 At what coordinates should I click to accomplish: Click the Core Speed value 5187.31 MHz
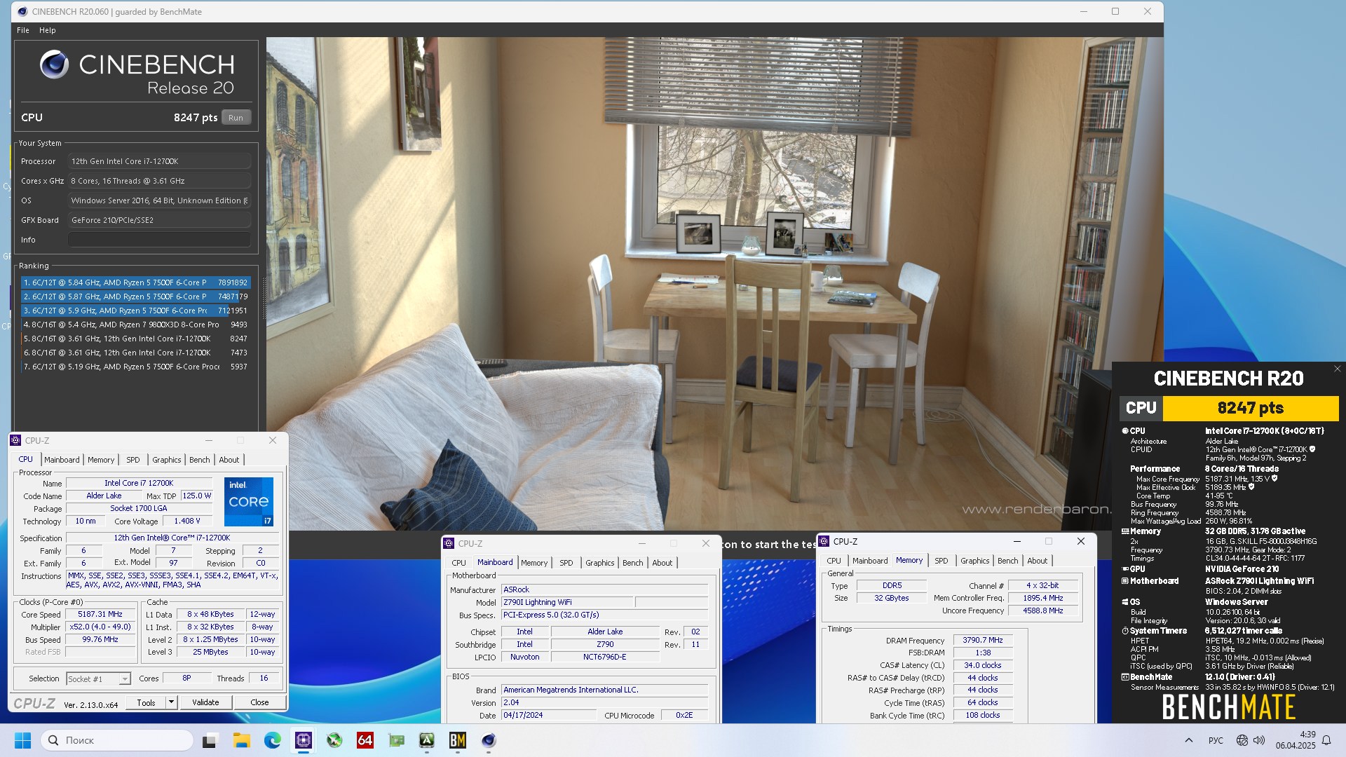click(x=101, y=614)
